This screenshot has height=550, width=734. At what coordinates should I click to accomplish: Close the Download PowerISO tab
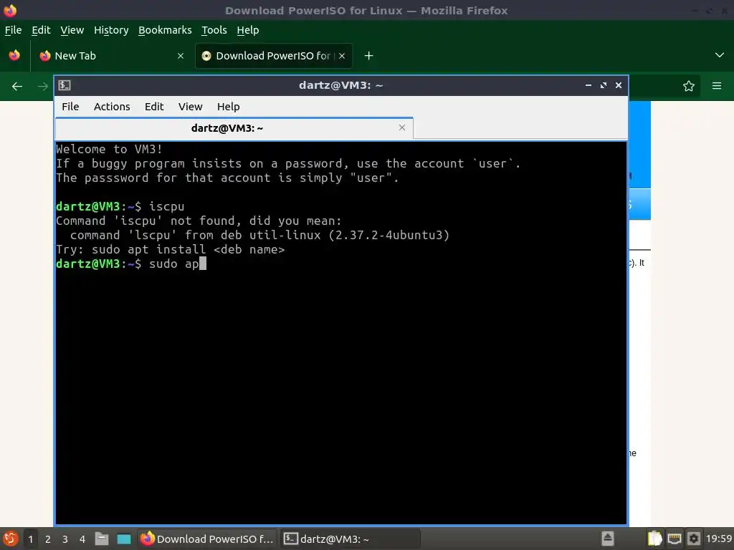pos(342,56)
